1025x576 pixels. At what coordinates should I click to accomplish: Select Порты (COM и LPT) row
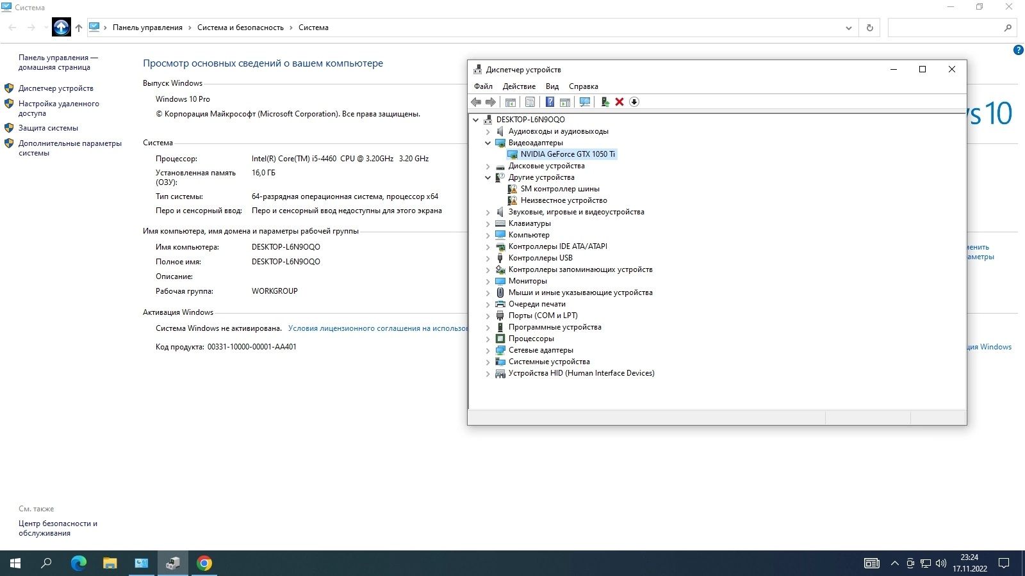[x=543, y=316]
